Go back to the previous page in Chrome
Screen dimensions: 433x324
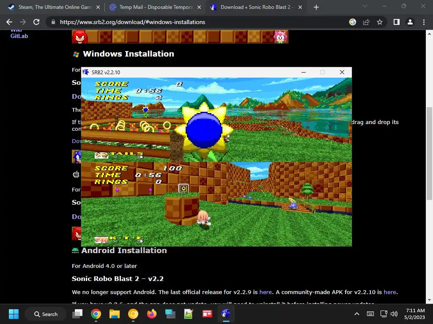tap(9, 22)
